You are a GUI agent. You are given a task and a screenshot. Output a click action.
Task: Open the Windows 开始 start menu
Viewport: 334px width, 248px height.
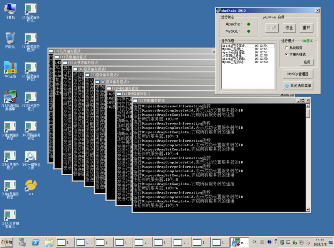click(7, 242)
